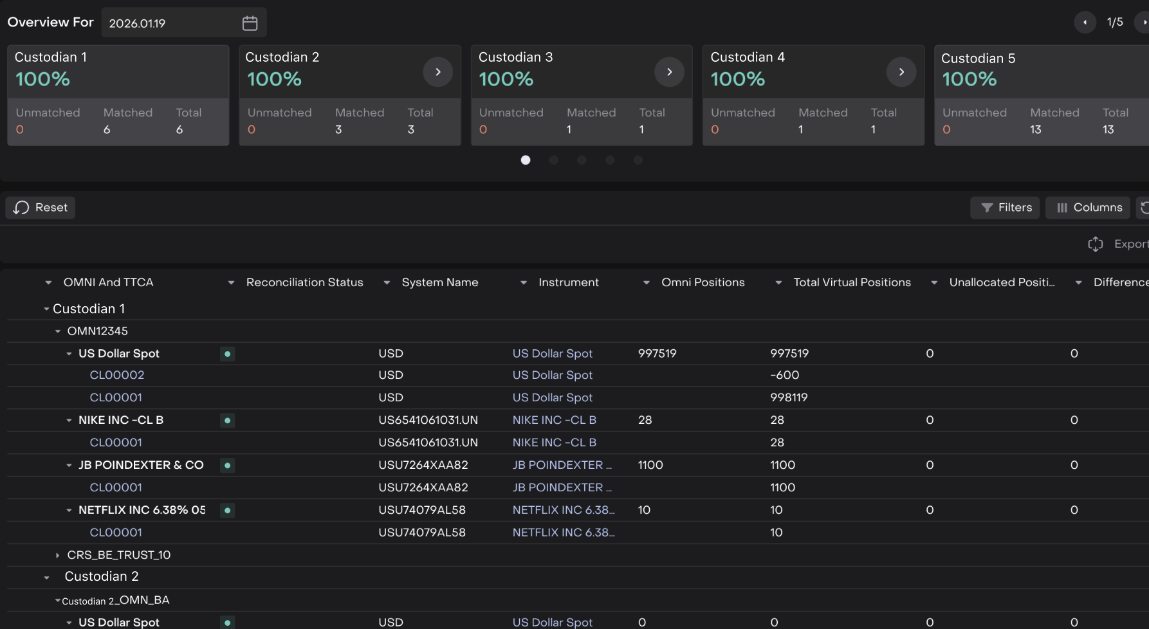The width and height of the screenshot is (1149, 629).
Task: Expand the CRS_BE_TRUST_10 account row
Action: [x=57, y=555]
